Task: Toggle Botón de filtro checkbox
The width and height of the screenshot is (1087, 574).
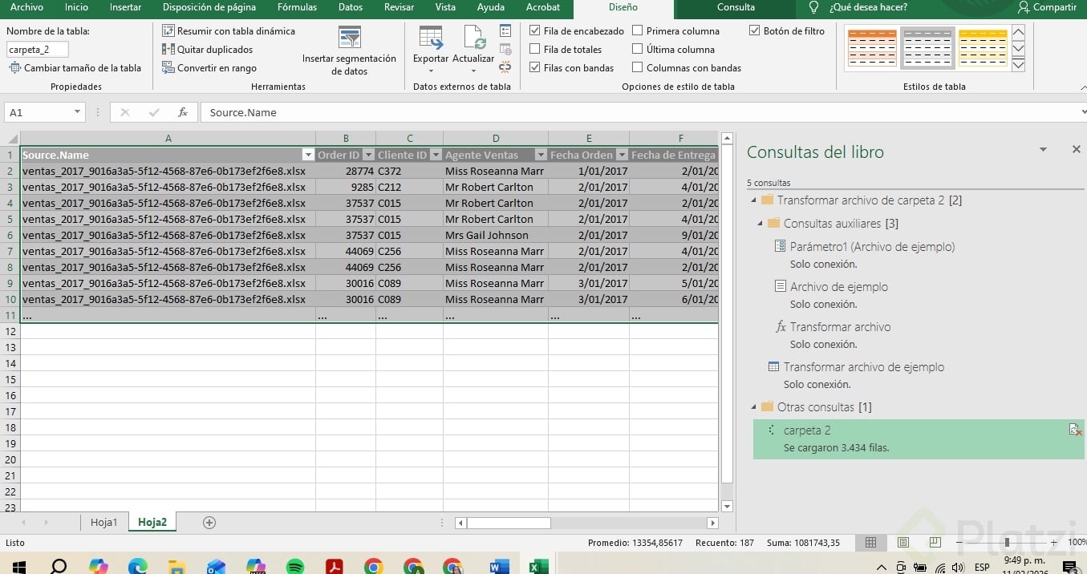Action: (x=755, y=31)
